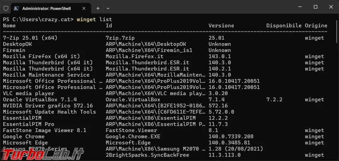This screenshot has height=161, width=339.
Task: Close the terminal window
Action: [331, 7]
